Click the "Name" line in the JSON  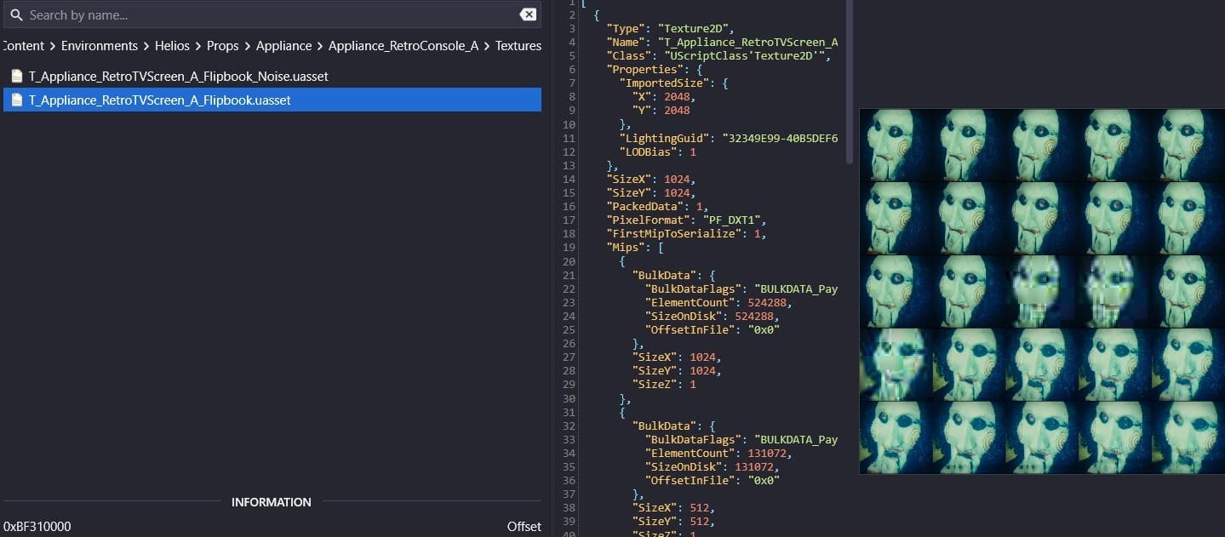tap(722, 42)
